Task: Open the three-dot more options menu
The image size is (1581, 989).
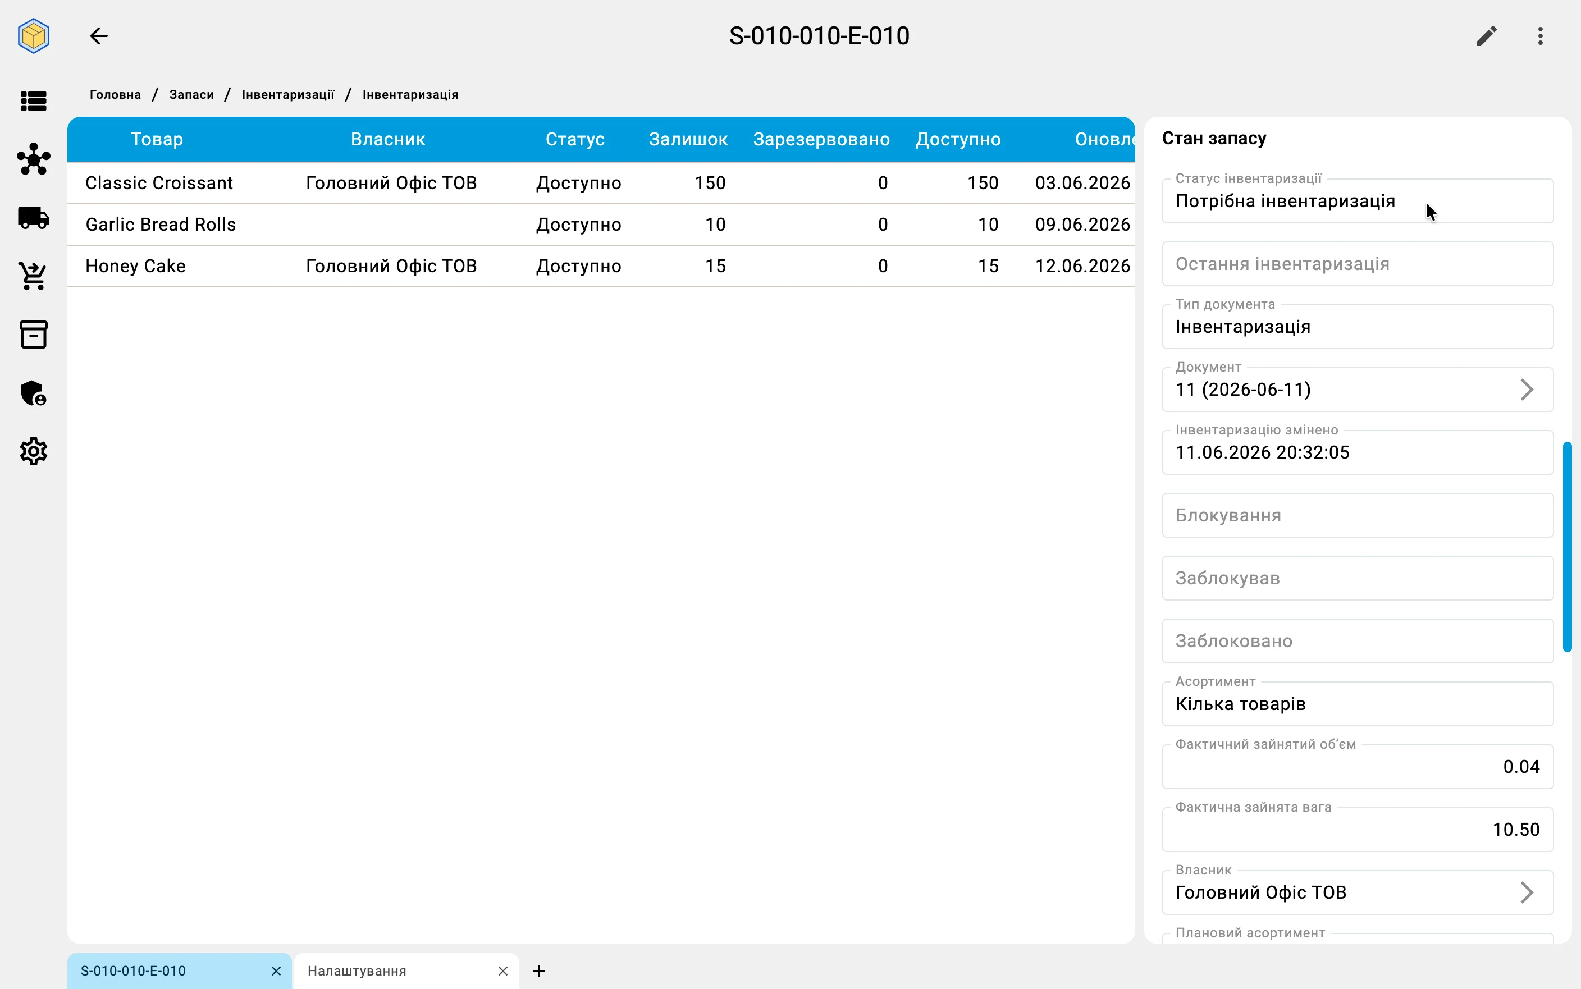Action: coord(1541,36)
